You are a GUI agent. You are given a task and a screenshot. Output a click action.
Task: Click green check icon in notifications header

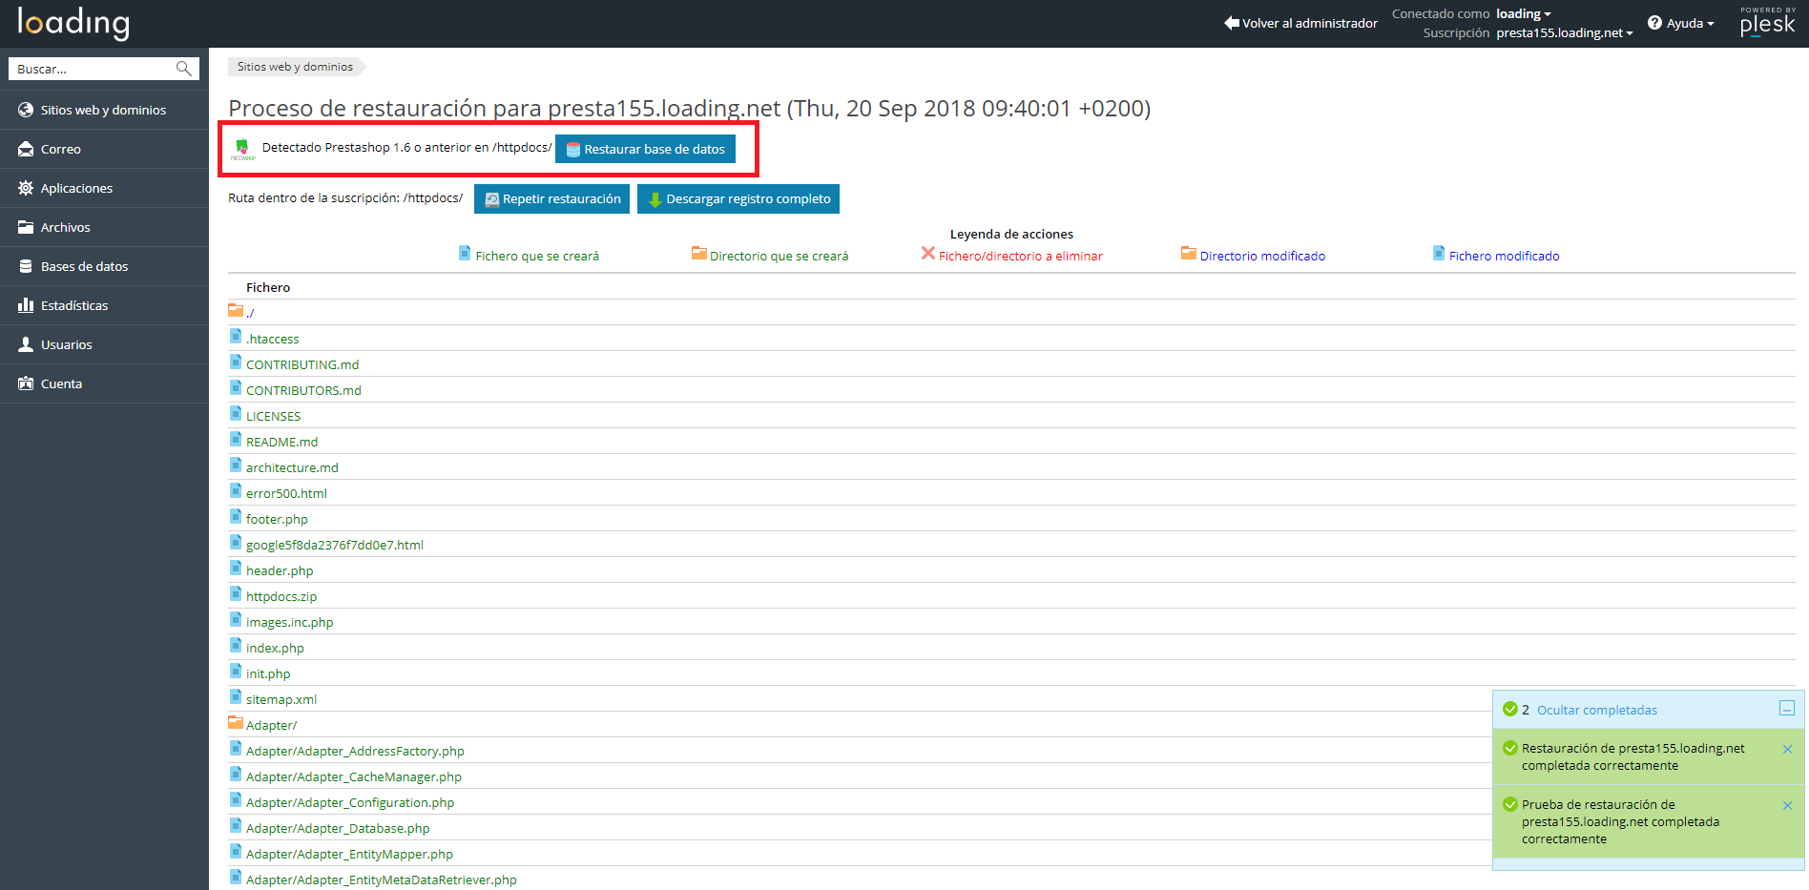click(1510, 709)
